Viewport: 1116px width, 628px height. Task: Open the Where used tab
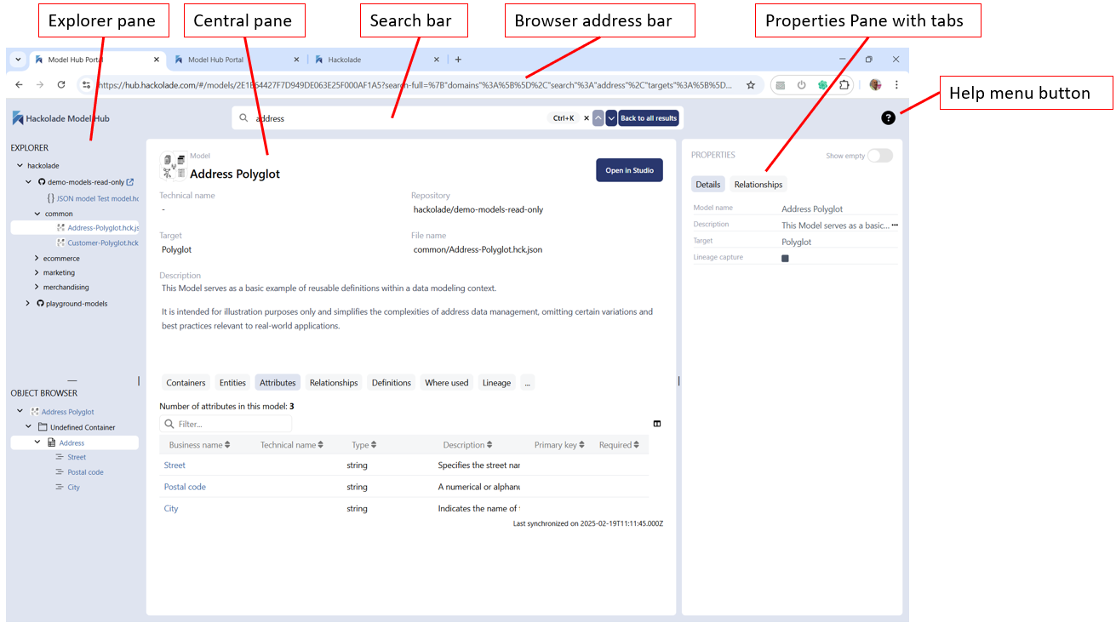pos(447,383)
